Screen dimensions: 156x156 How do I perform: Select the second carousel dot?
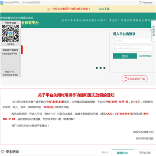pos(101,68)
